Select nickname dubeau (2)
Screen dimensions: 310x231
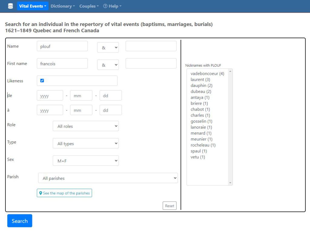click(x=201, y=91)
